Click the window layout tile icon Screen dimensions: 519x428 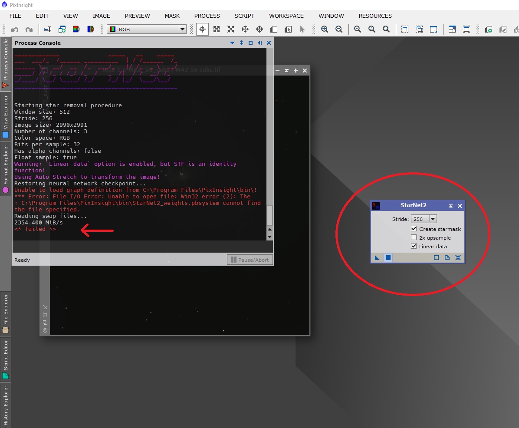(452, 30)
